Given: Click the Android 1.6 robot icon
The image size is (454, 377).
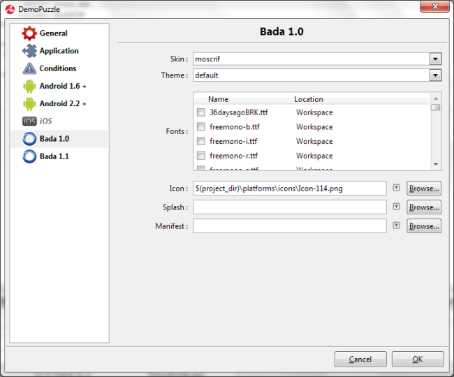Looking at the screenshot, I should pos(29,86).
